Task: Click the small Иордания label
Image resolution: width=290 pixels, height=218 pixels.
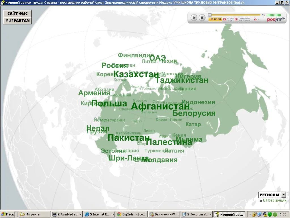Action: (122, 95)
